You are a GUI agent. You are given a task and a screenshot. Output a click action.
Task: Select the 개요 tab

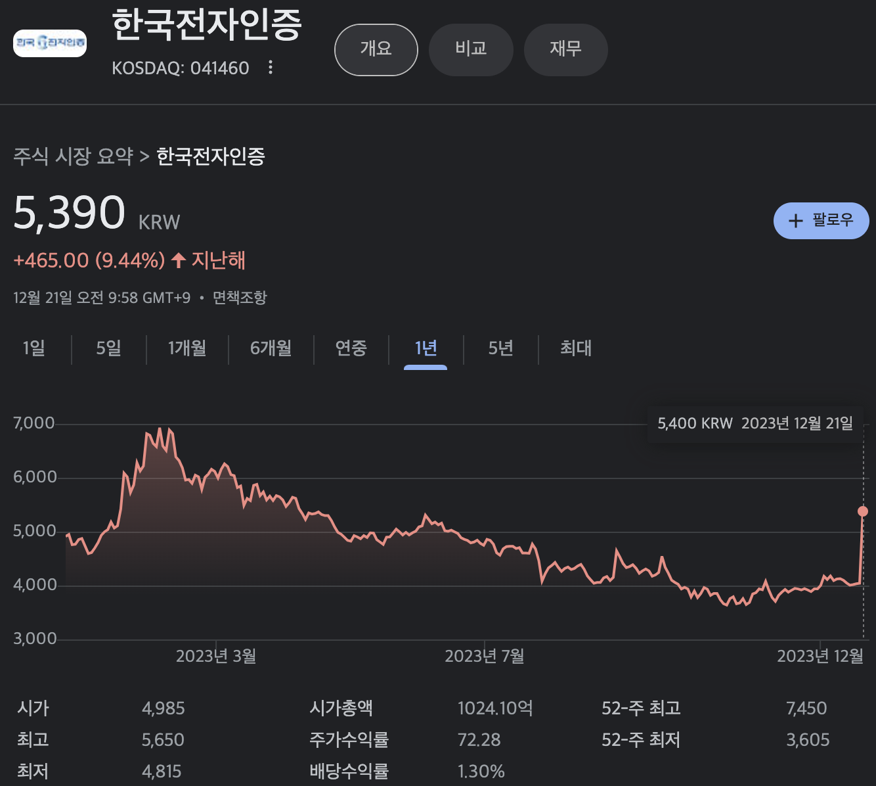(x=376, y=50)
